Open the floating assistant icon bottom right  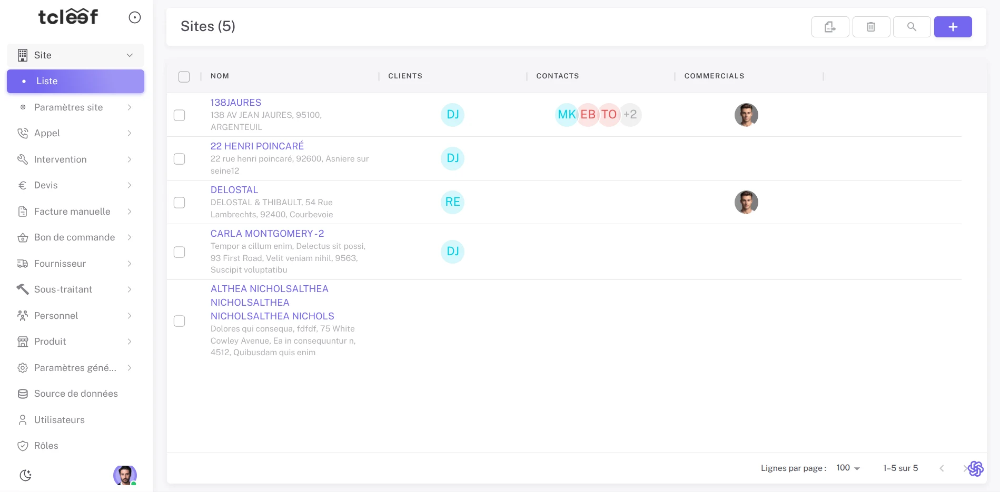pos(975,468)
